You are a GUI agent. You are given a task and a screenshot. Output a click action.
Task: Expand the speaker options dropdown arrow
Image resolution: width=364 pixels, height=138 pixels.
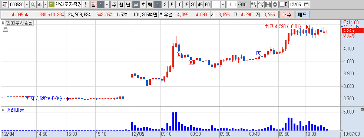pyautogui.click(x=45, y=4)
